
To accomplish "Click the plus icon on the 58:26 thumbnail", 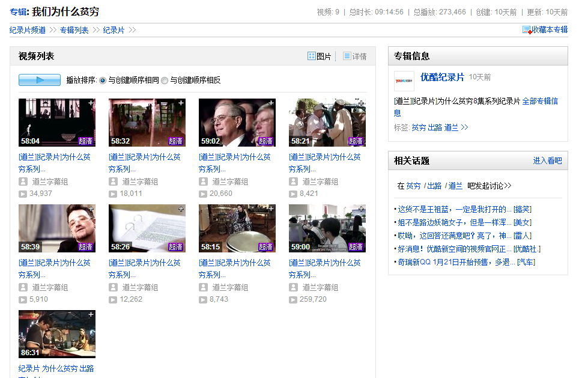I will (181, 209).
